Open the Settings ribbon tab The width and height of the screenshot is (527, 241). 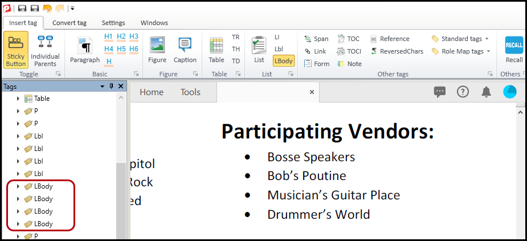[x=113, y=23]
